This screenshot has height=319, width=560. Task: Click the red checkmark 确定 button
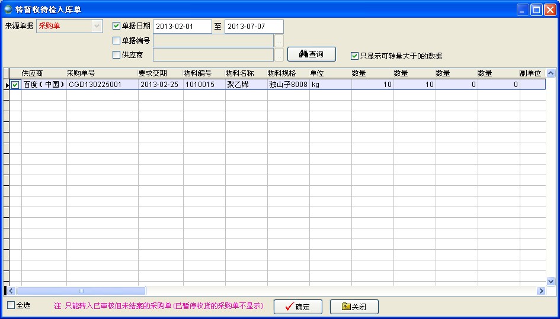pos(297,307)
